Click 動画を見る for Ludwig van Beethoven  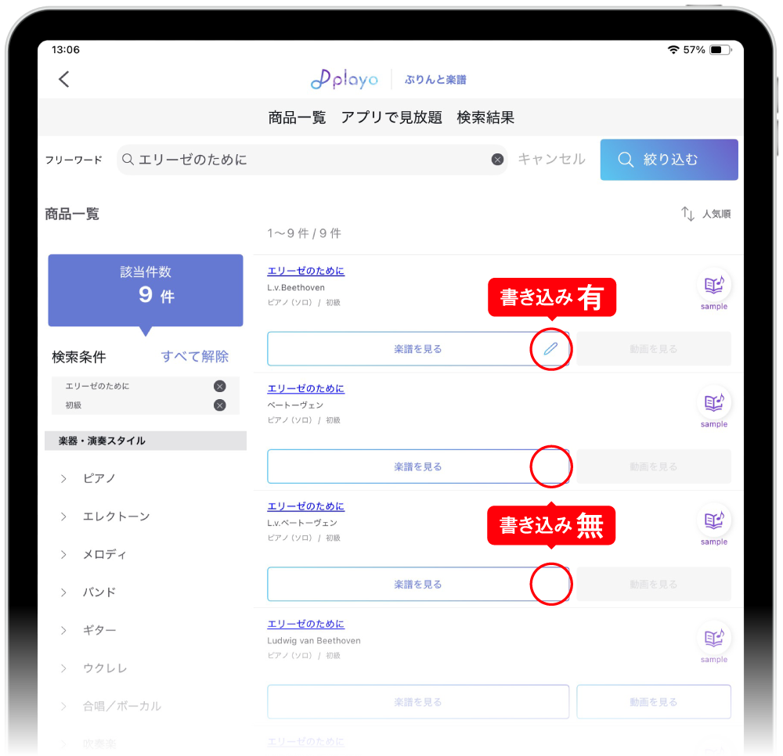coord(654,701)
